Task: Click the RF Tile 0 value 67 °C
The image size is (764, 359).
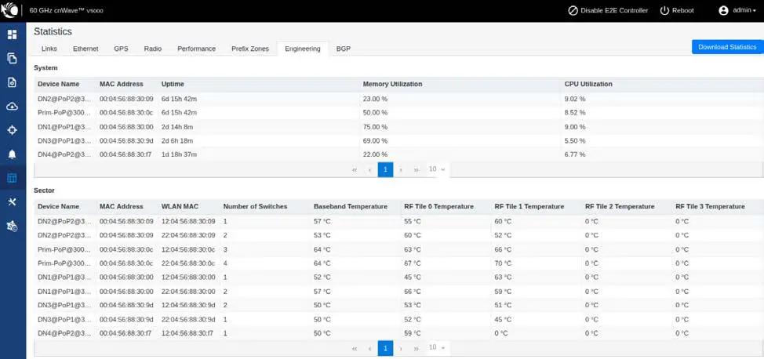Action: [413, 263]
